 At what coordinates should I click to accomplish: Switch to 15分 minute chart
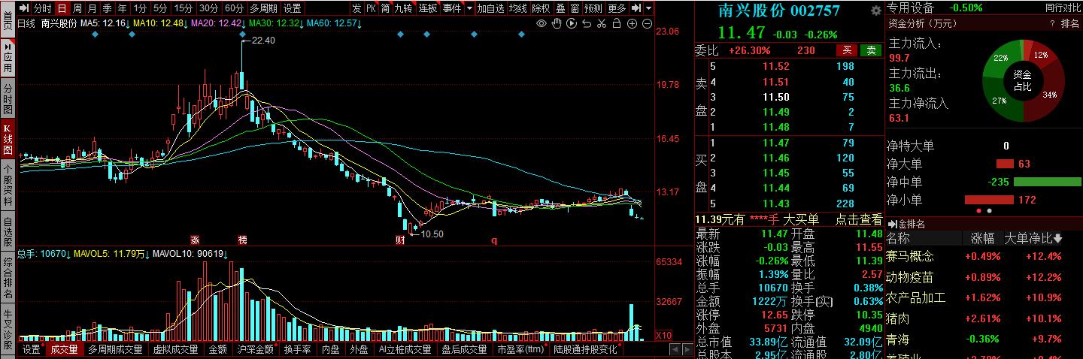click(x=183, y=8)
